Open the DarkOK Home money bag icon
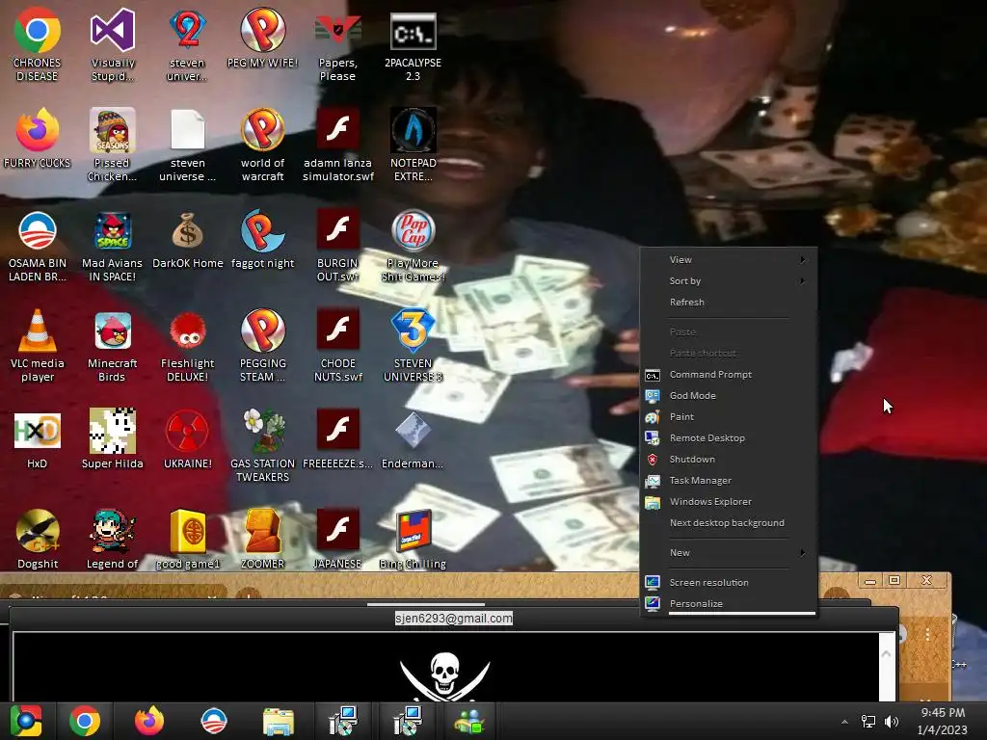 tap(188, 240)
